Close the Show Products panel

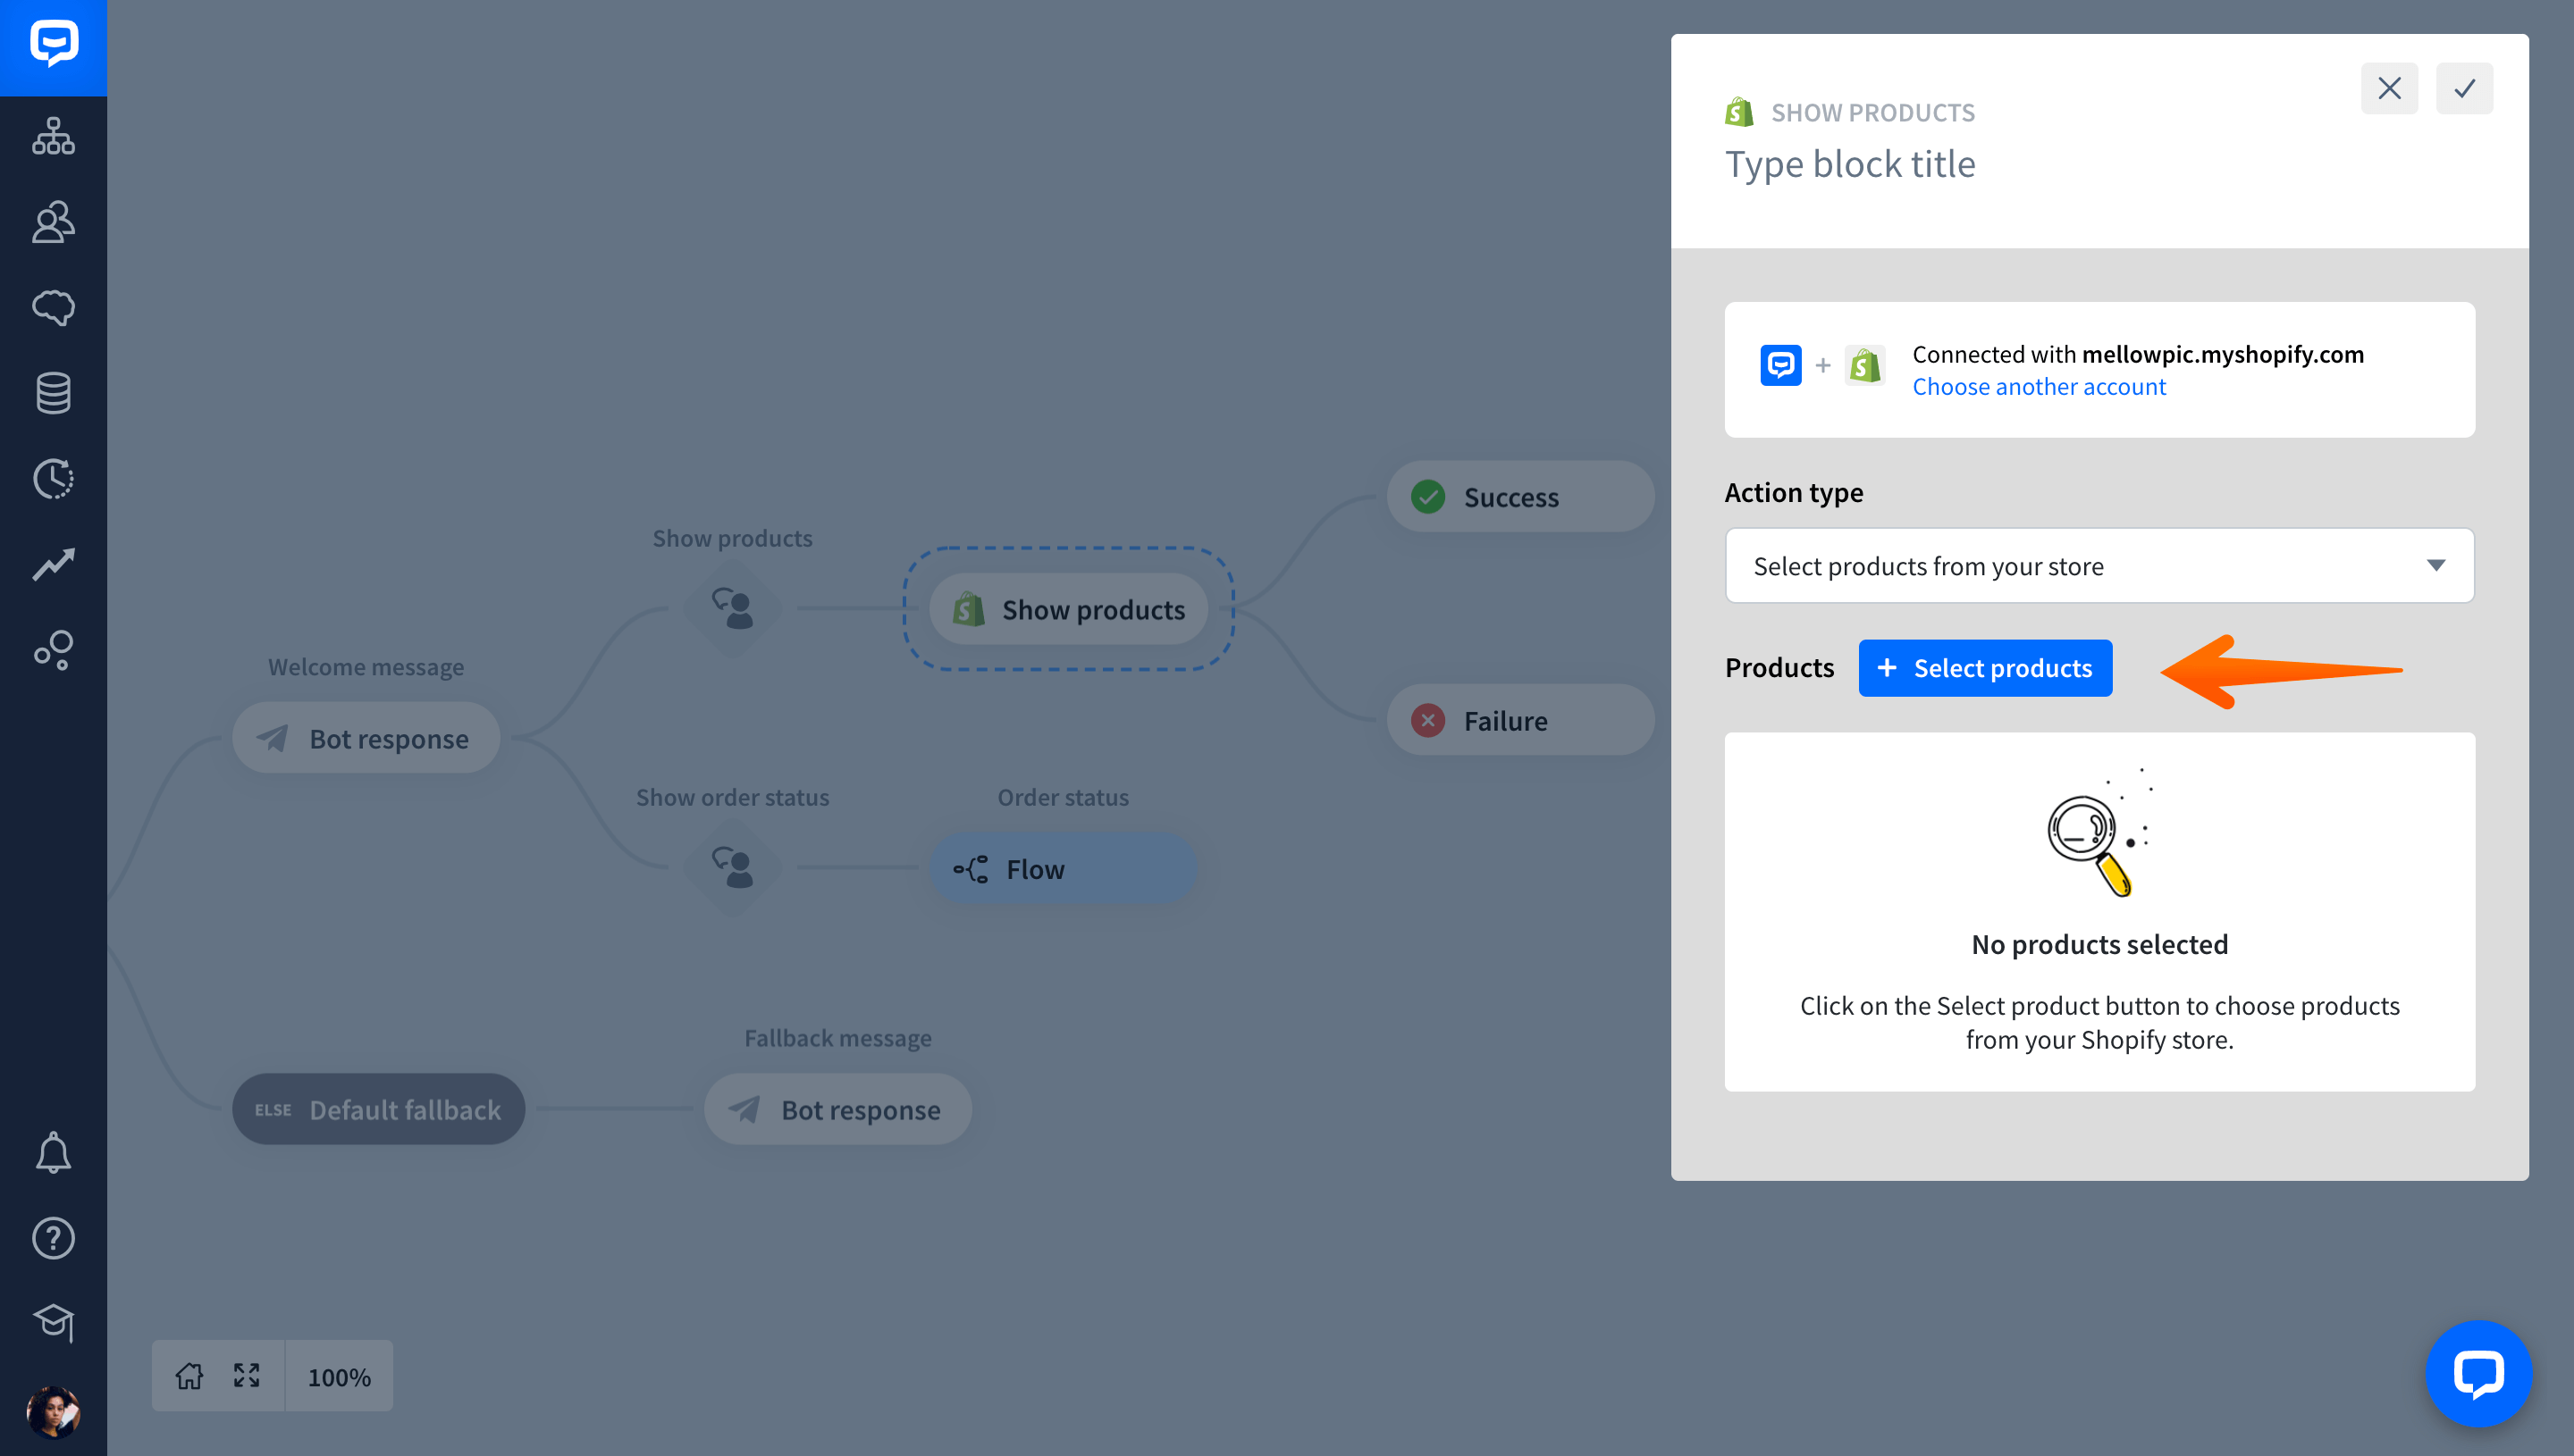2389,88
